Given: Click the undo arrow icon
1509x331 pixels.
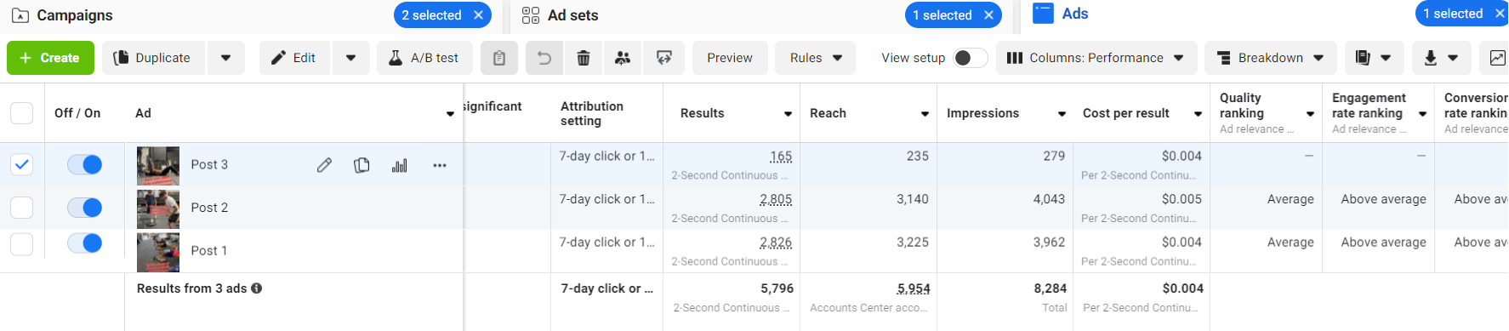Looking at the screenshot, I should coord(544,58).
